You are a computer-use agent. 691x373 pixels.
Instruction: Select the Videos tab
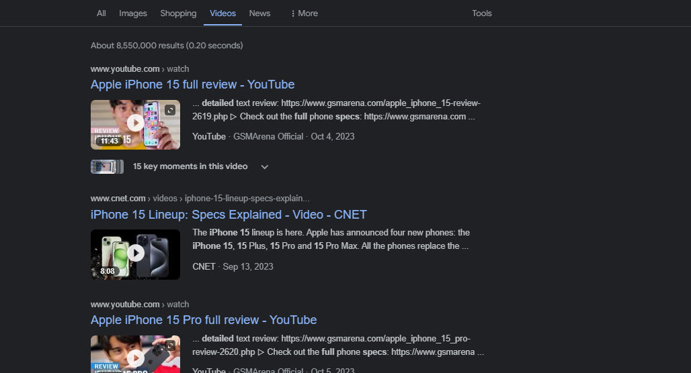tap(222, 13)
